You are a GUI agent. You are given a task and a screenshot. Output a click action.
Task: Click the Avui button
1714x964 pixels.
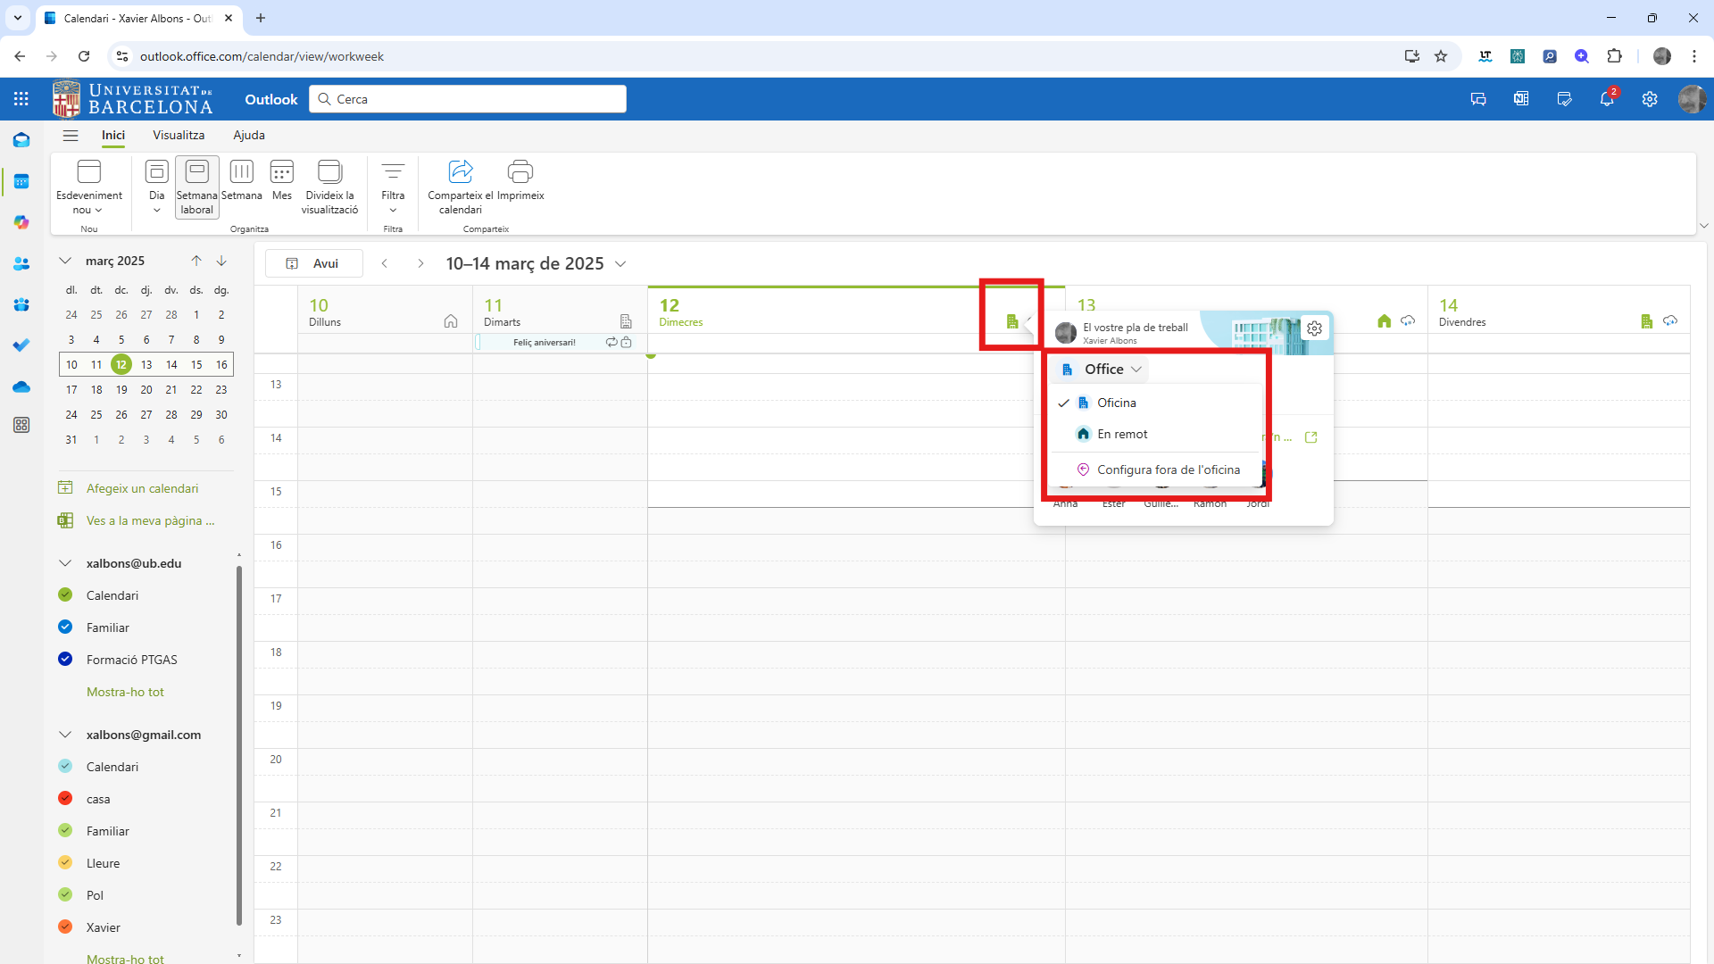(x=314, y=263)
